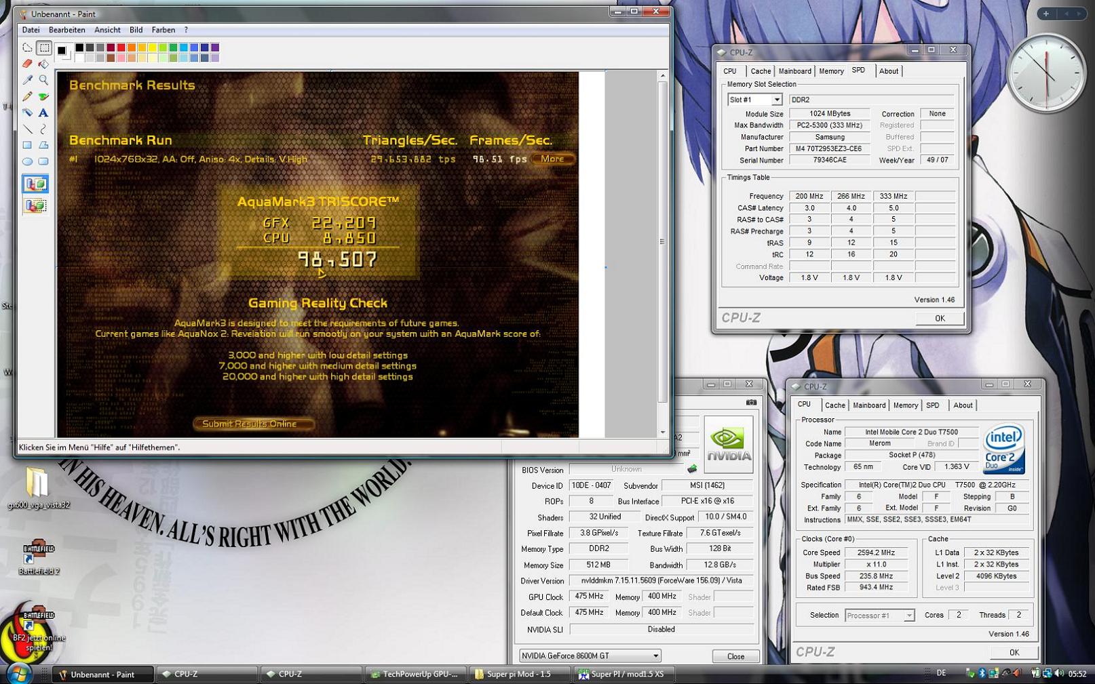Select the Rectangle shape tool
This screenshot has height=684, width=1095.
[x=27, y=145]
